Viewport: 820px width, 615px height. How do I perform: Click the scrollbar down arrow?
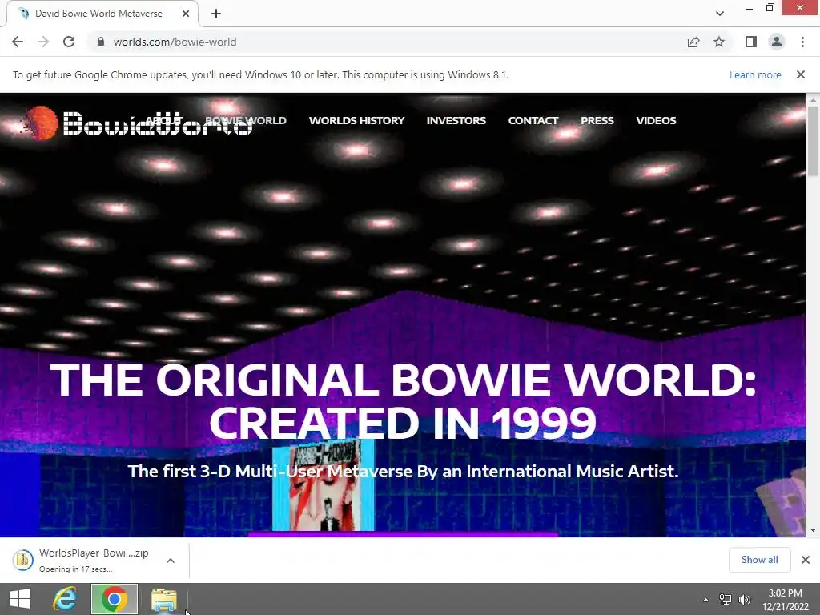pos(813,530)
